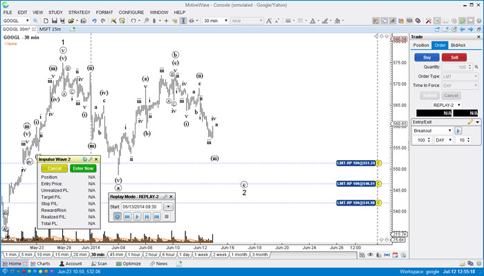Click the redo arrow icon

103,21
